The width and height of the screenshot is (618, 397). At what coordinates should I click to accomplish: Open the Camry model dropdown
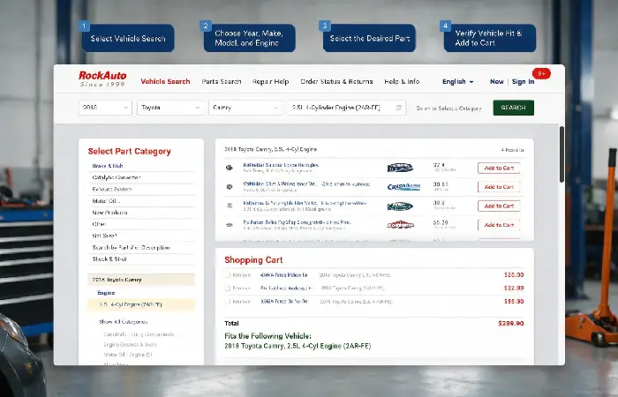245,108
